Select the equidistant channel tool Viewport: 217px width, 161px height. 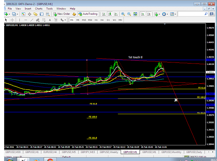coord(38,20)
